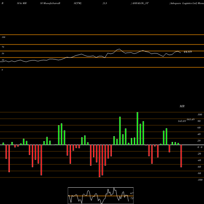Click the RSI value label 44.69
This screenshot has width=204, height=204.
coord(188,52)
